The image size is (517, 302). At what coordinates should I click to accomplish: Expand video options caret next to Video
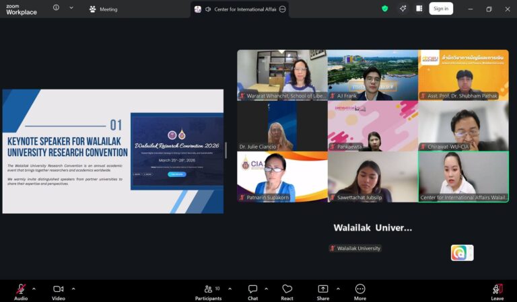[x=73, y=289]
